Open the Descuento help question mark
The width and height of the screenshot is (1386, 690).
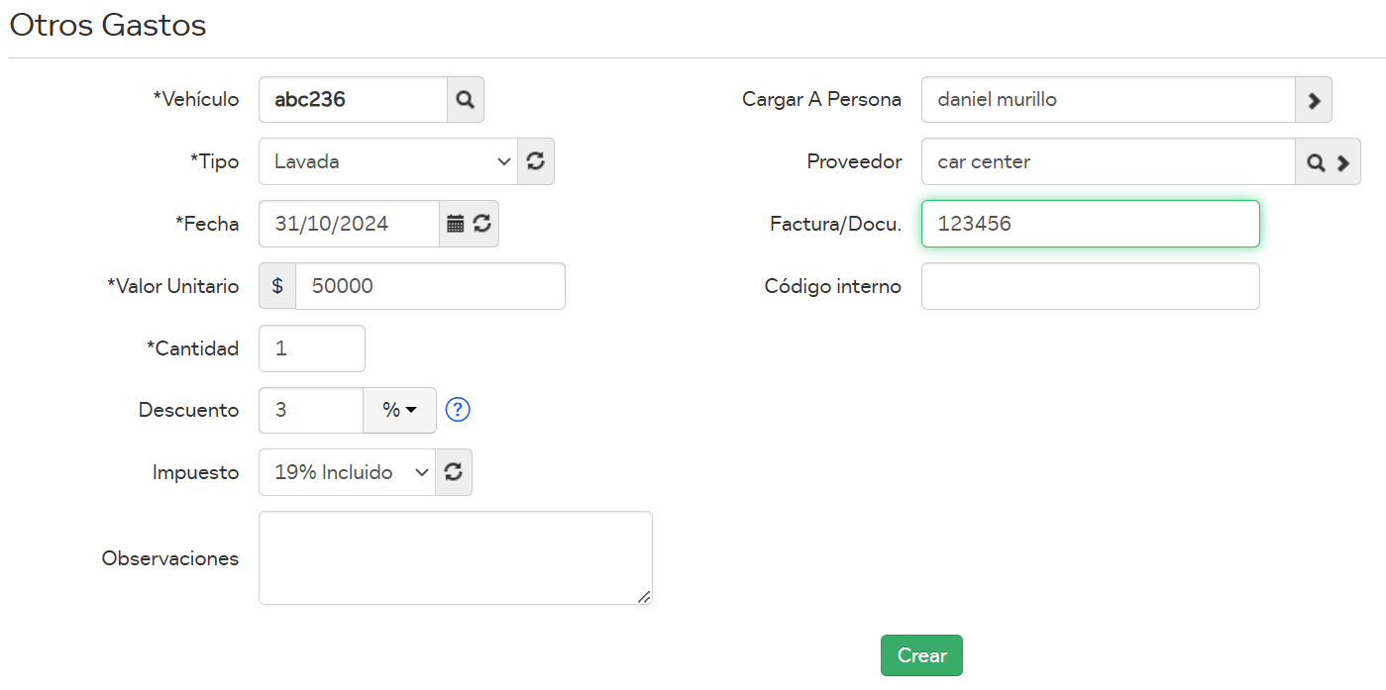click(x=457, y=410)
